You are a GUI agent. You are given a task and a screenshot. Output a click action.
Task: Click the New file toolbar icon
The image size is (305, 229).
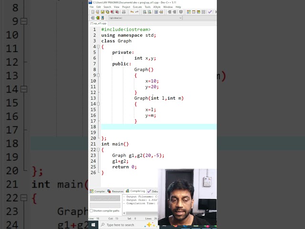[x=93, y=12]
